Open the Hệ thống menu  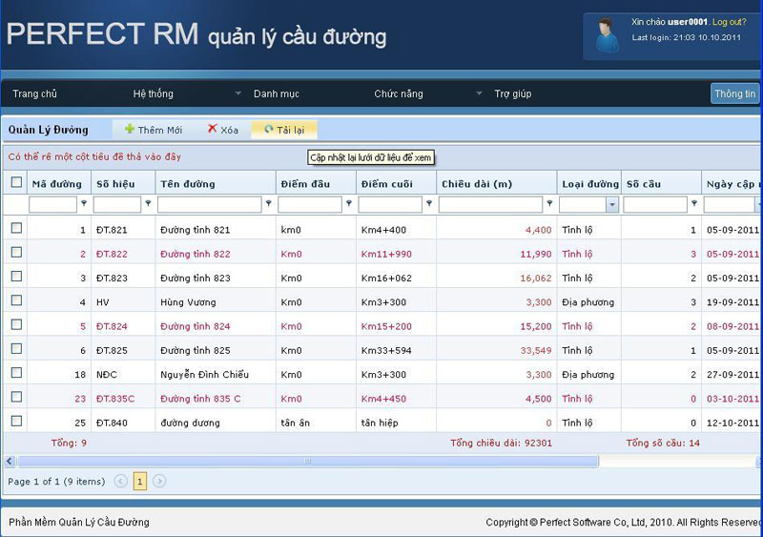pos(154,93)
